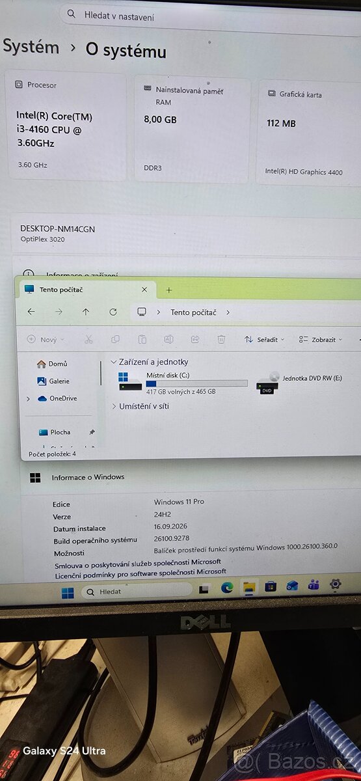361x781 pixels.
Task: Open the Domů home folder
Action: click(x=52, y=364)
